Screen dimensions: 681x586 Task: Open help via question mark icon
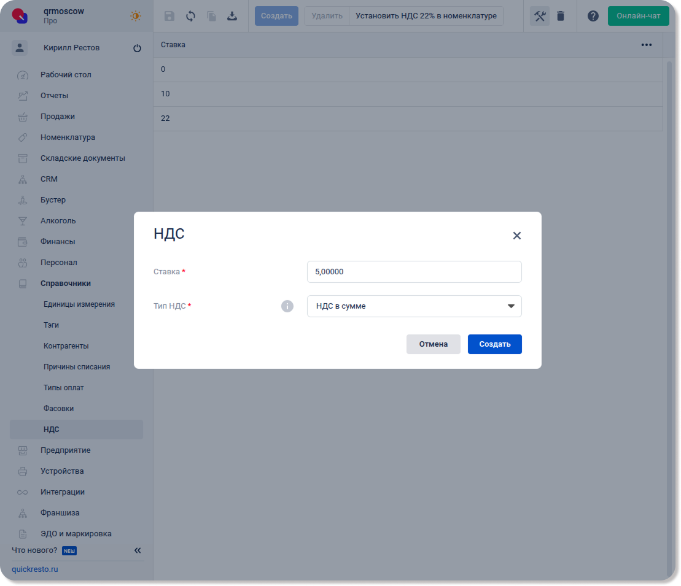(x=593, y=16)
